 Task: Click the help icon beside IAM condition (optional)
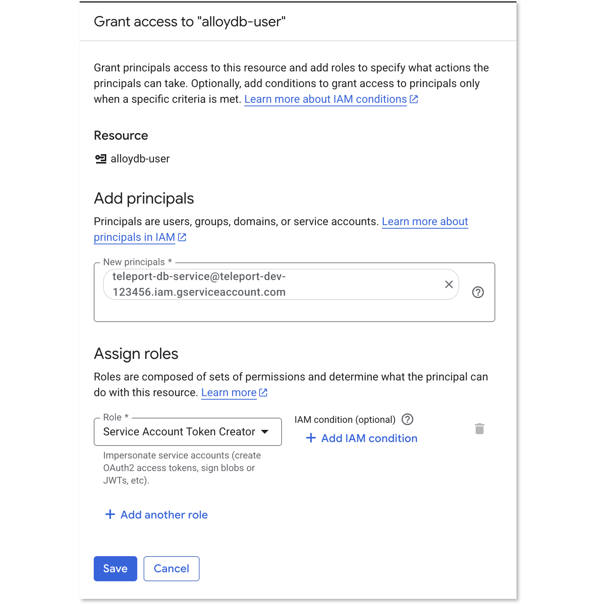[x=407, y=419]
